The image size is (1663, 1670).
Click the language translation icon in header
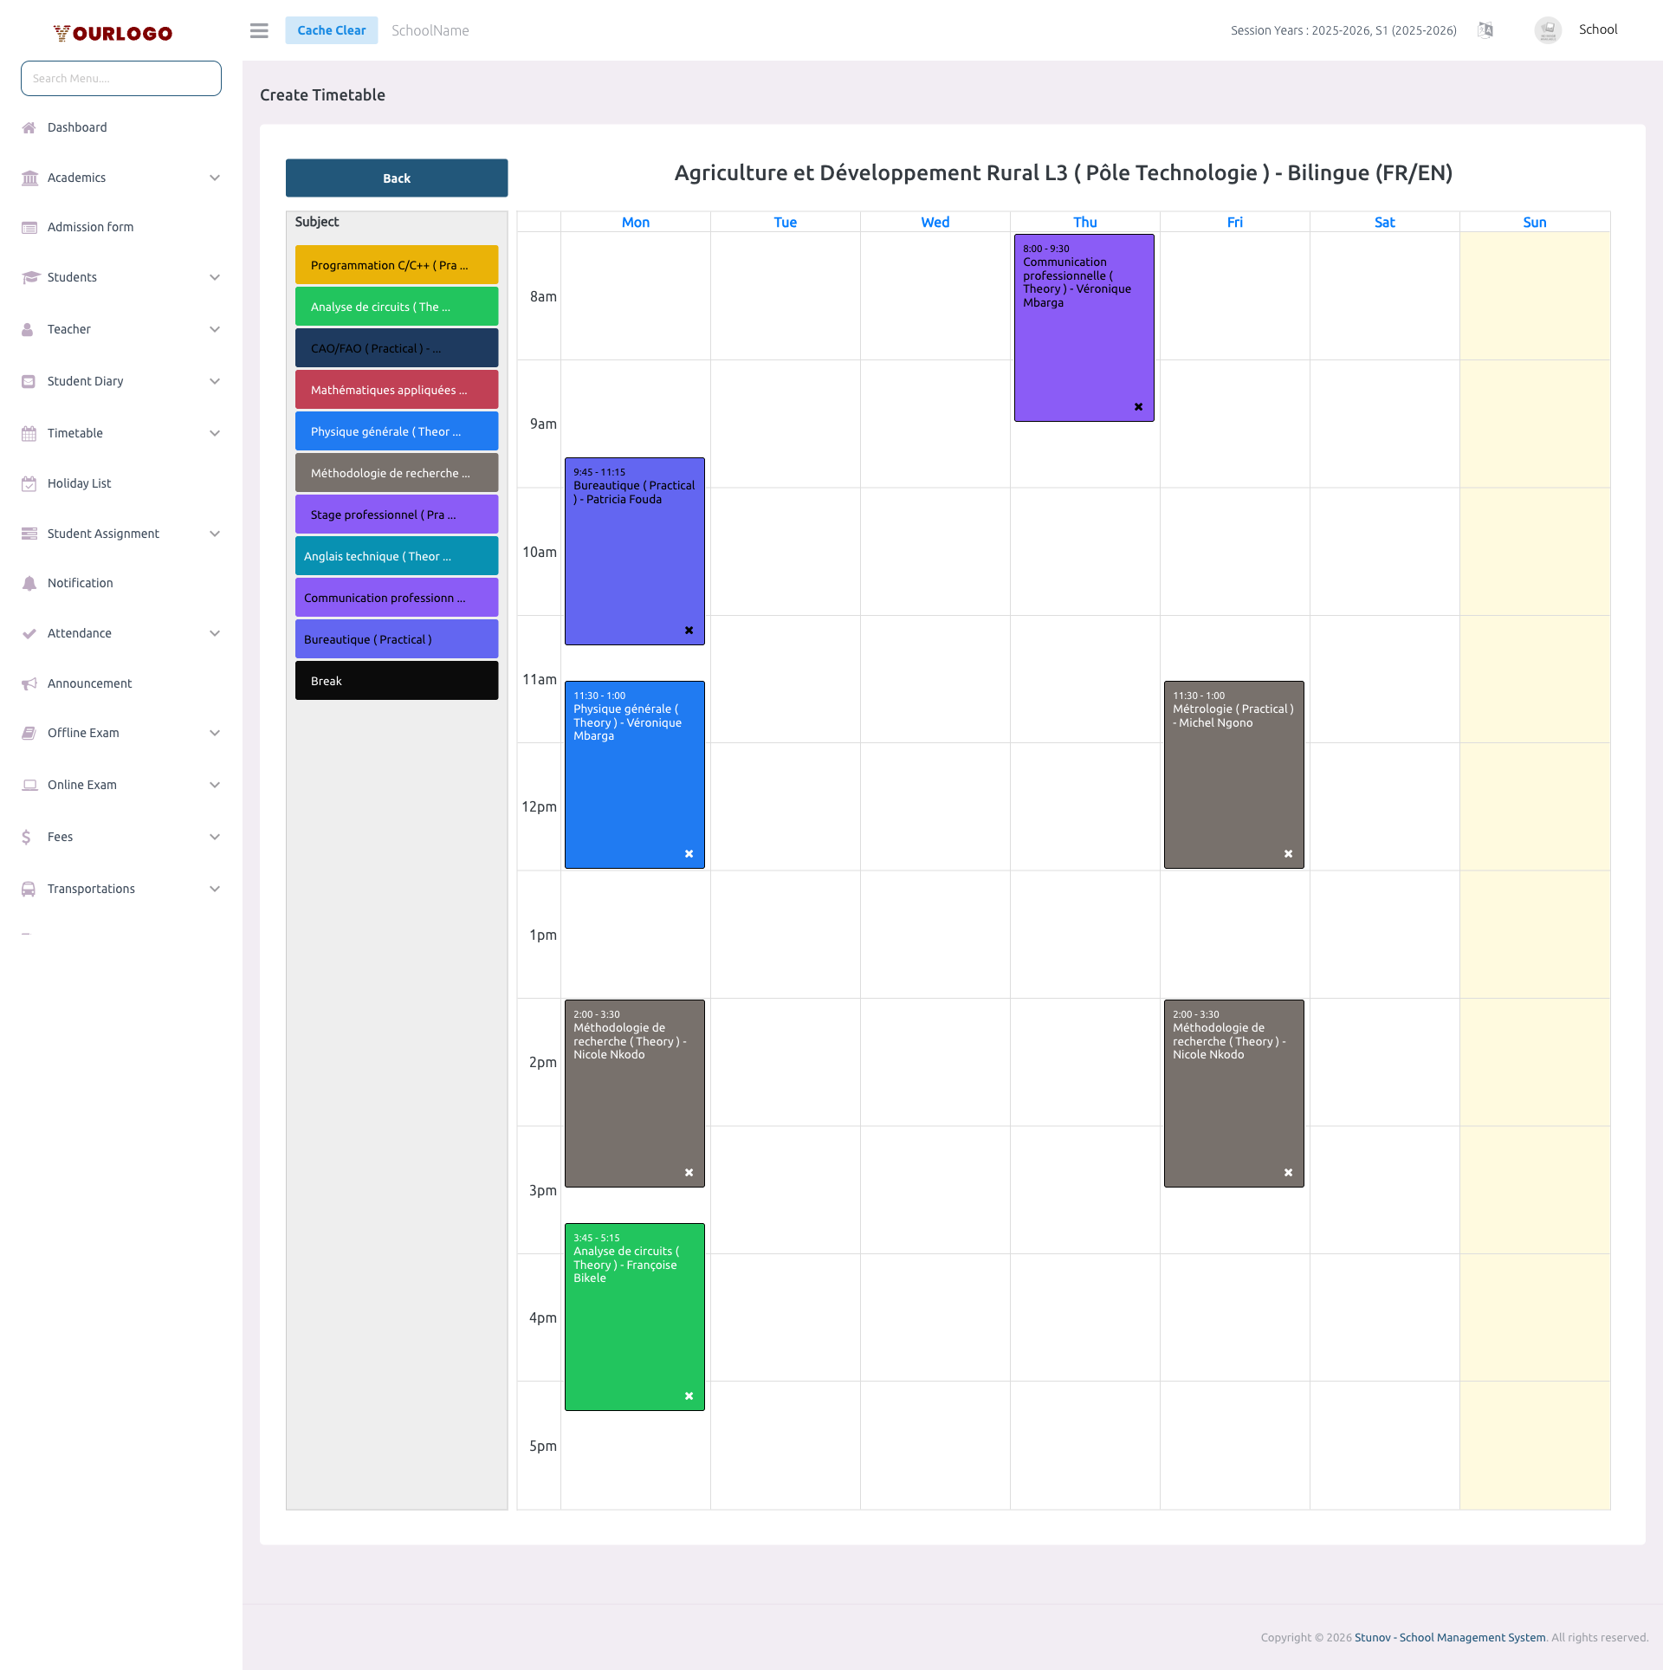(x=1485, y=30)
